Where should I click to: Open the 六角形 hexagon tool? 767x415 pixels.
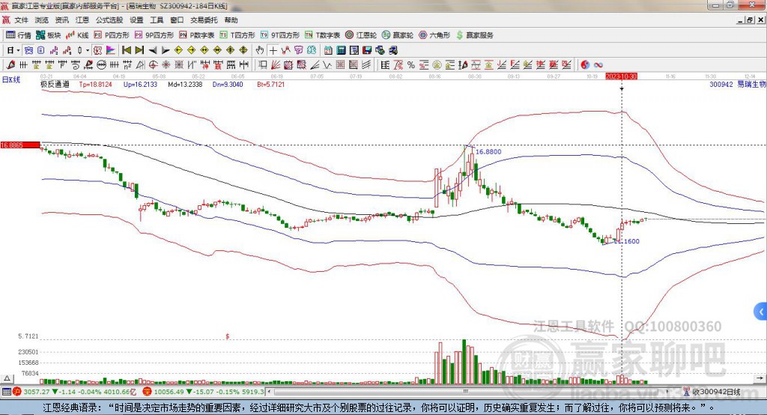434,35
